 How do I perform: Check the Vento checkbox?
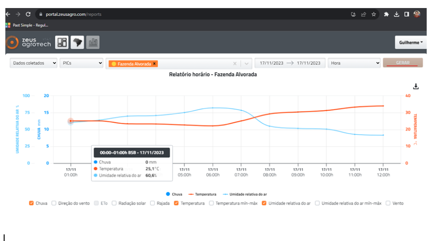tap(388, 203)
